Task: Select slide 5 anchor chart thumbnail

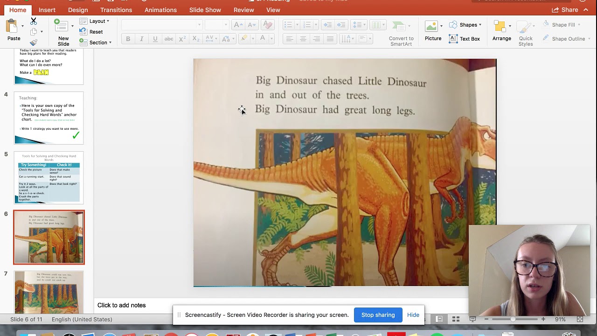Action: click(49, 178)
